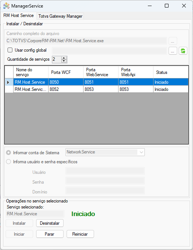The height and width of the screenshot is (250, 193).
Task: Click the Quantidade de serviços number field
Action: [56, 60]
